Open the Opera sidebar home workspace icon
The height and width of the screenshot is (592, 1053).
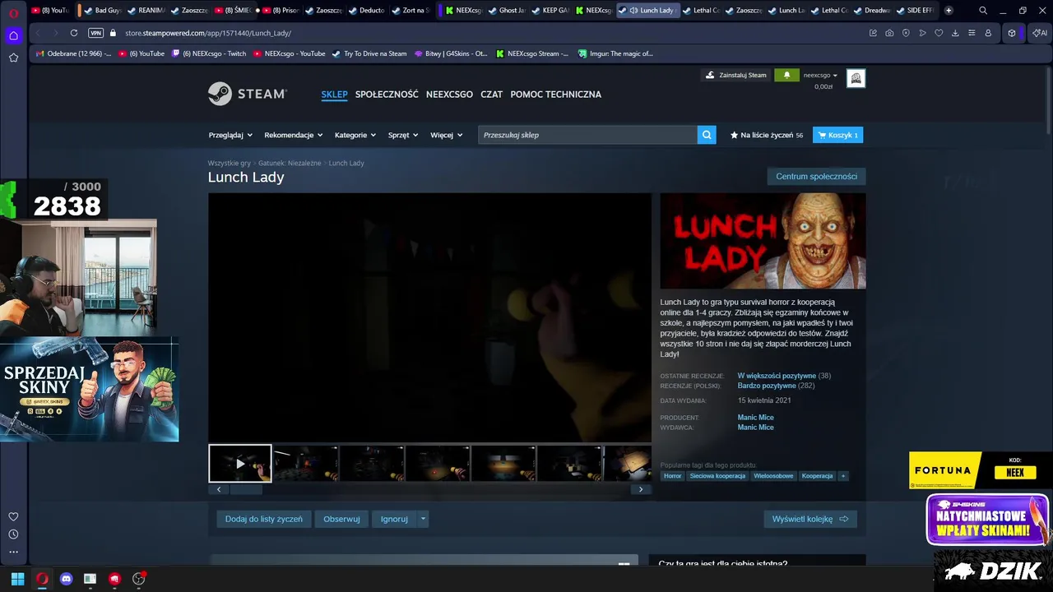point(13,35)
